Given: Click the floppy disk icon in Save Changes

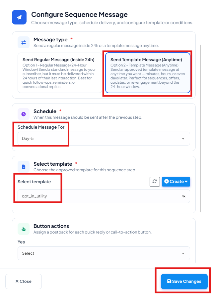Looking at the screenshot, I should (169, 281).
